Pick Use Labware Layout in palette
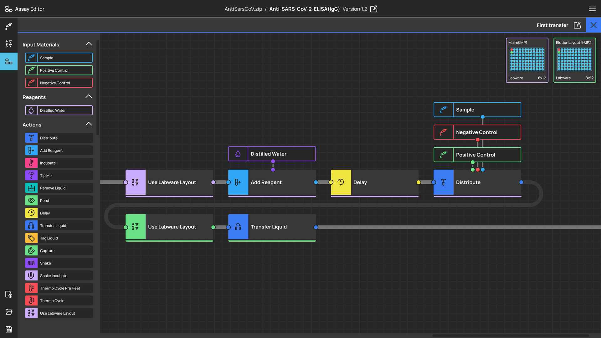 tap(59, 313)
